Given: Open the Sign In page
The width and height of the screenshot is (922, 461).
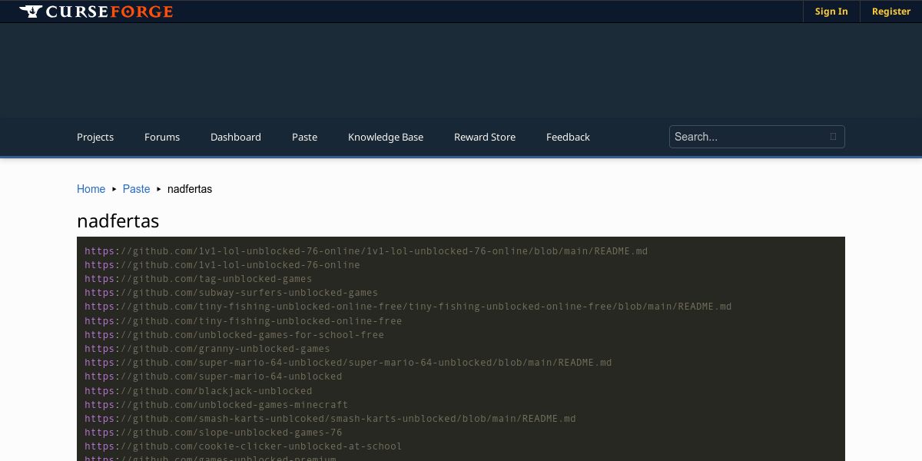Looking at the screenshot, I should coord(831,12).
